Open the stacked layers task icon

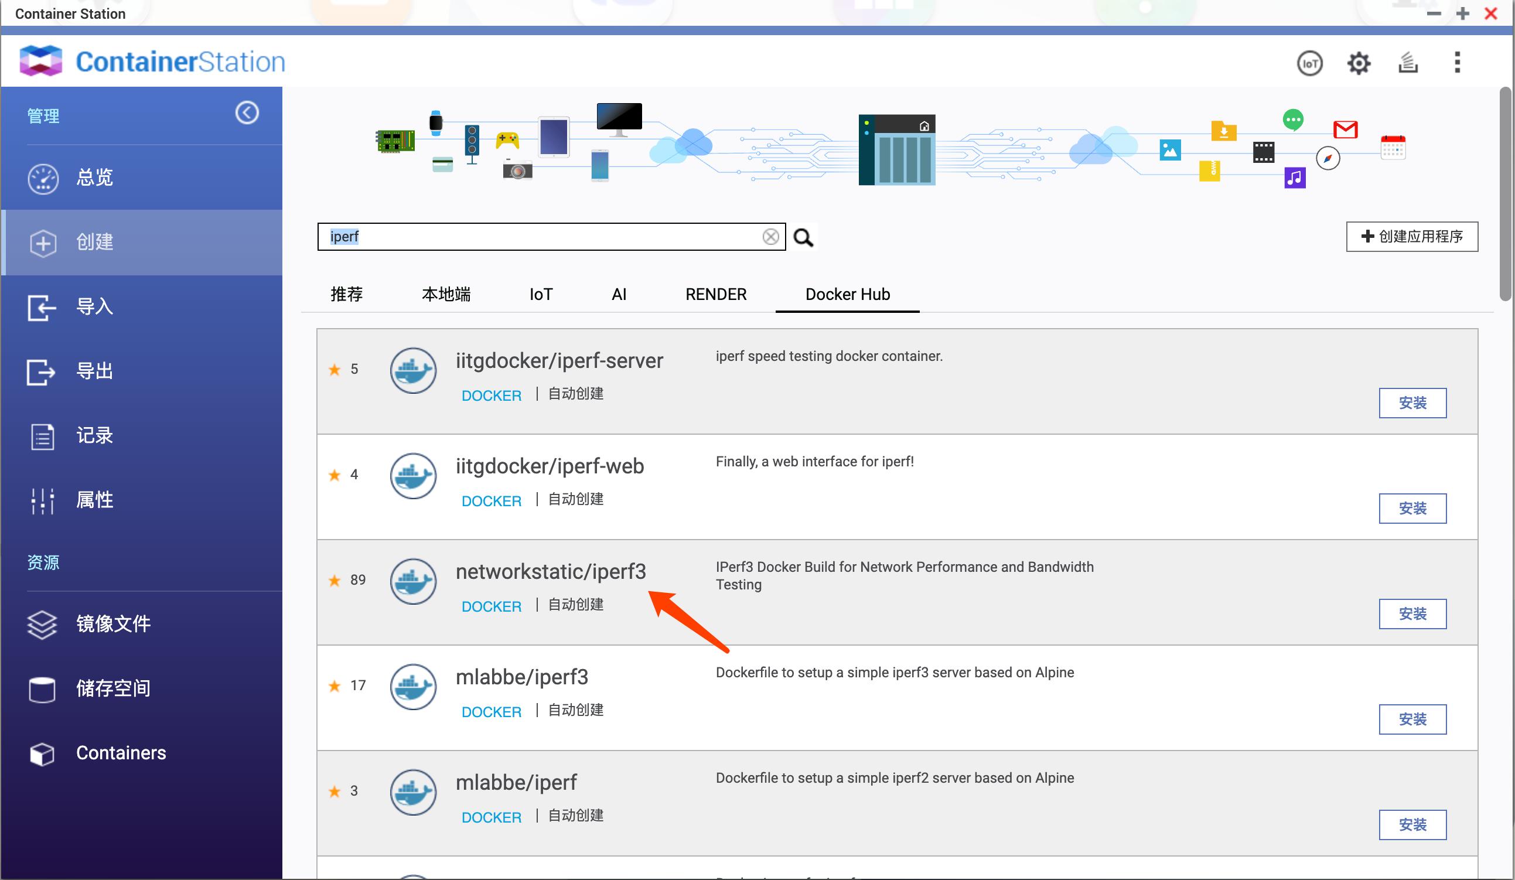click(1408, 63)
